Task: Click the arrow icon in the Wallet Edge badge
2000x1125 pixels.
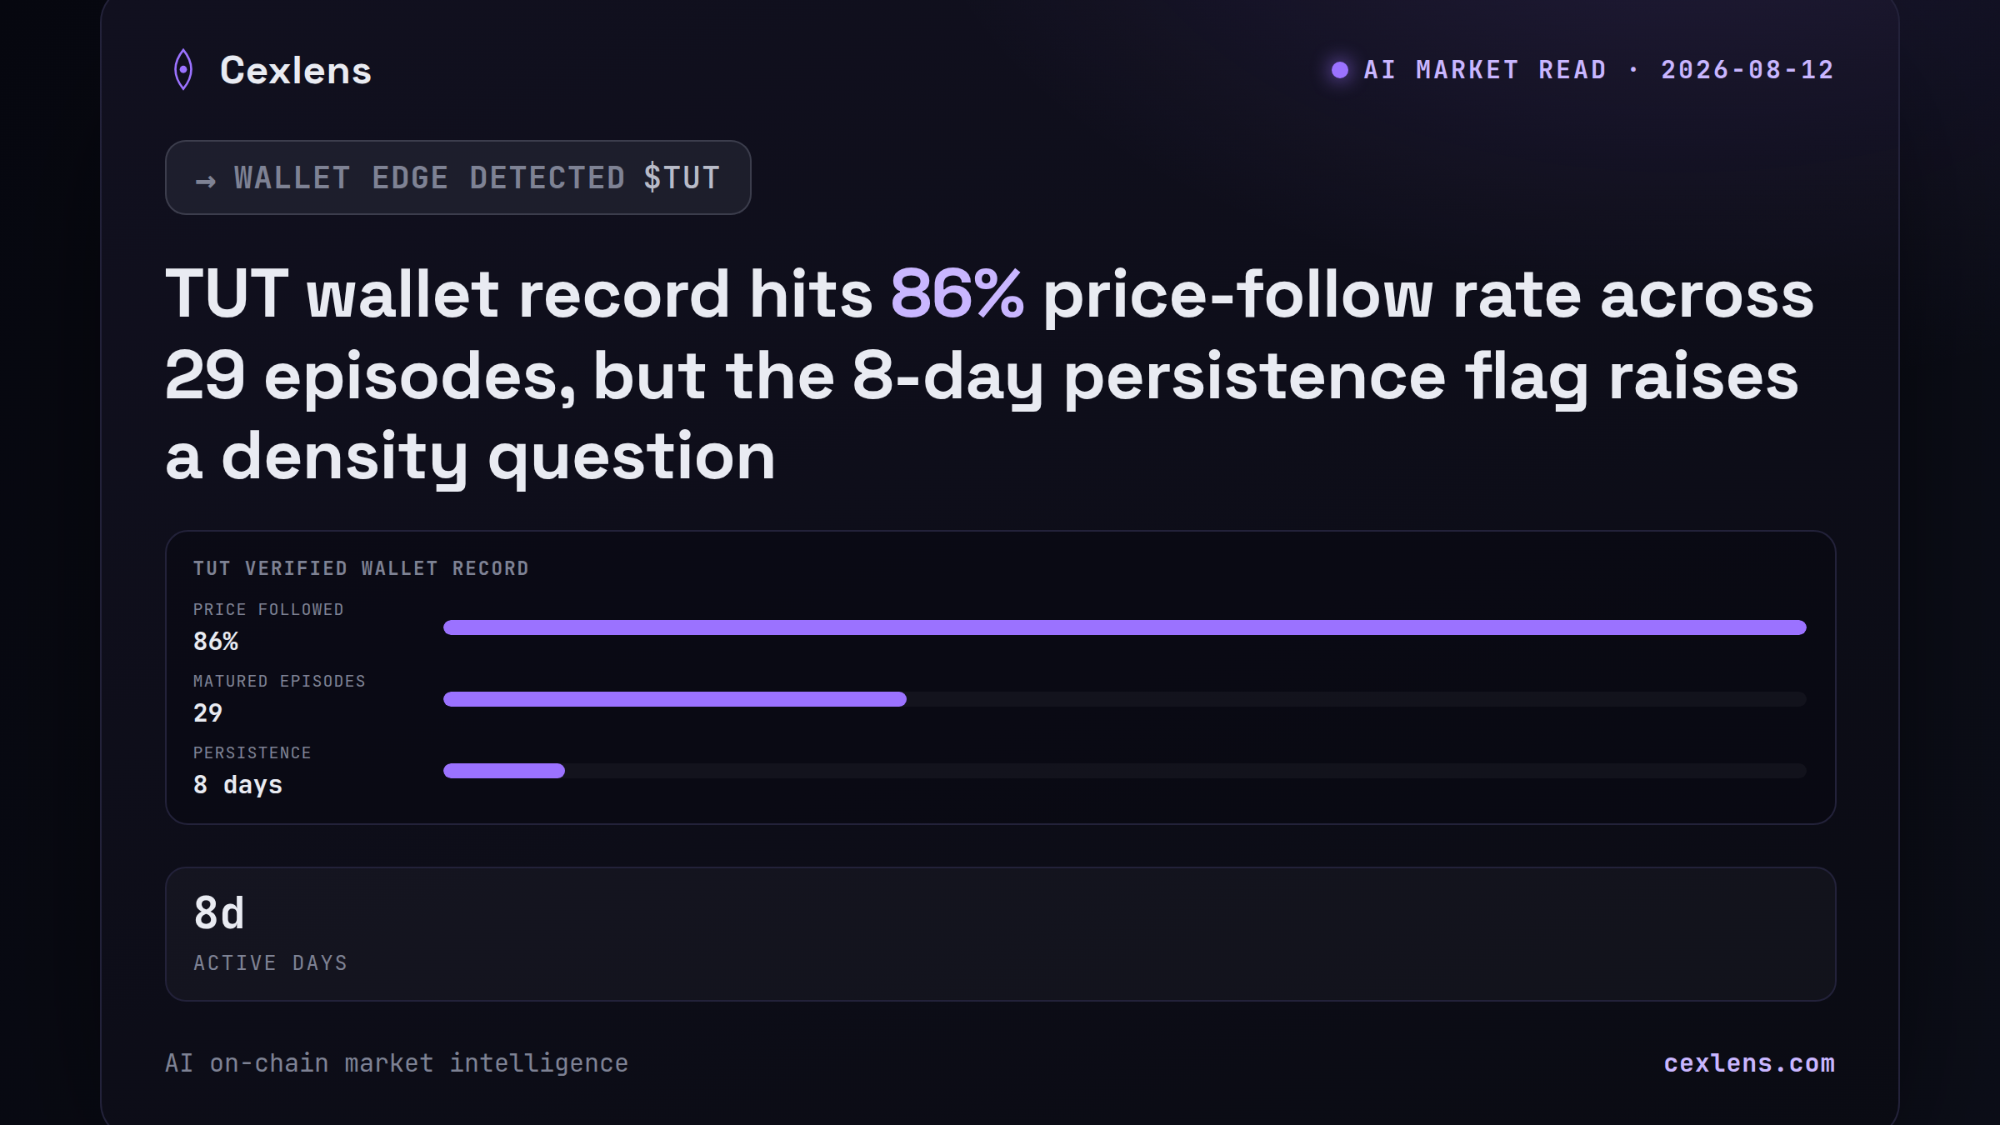Action: click(x=206, y=180)
